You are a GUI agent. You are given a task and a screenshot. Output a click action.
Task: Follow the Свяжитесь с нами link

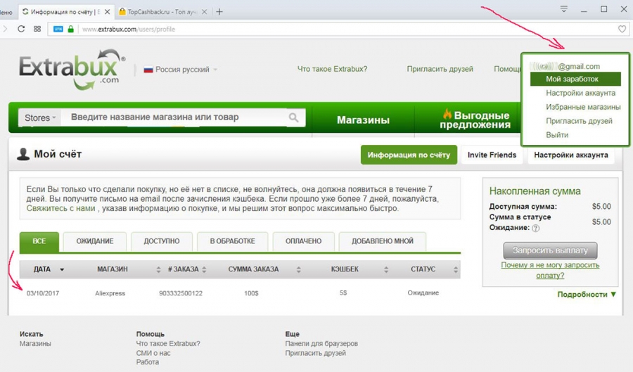point(60,209)
